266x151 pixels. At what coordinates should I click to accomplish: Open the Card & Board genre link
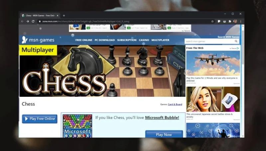pos(175,104)
